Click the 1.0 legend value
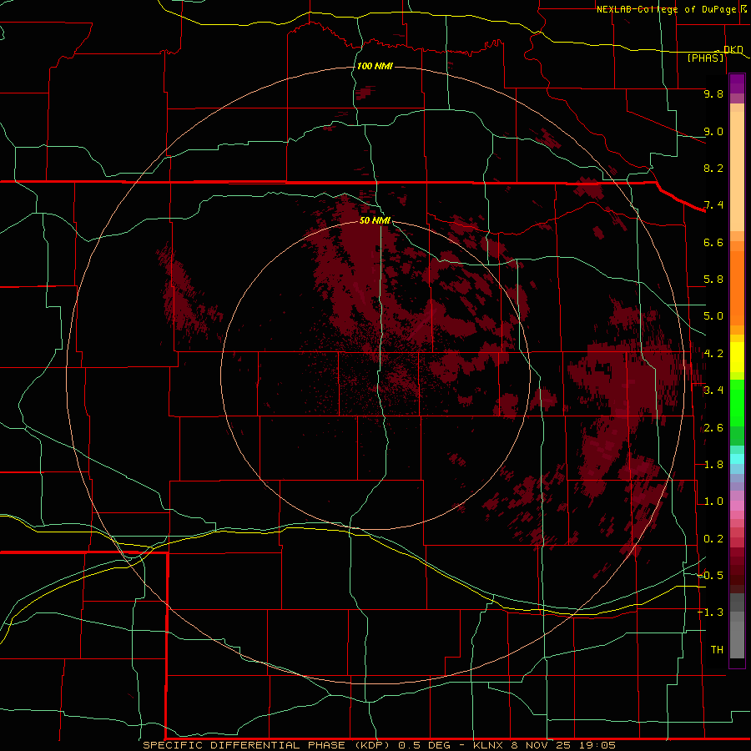The width and height of the screenshot is (751, 751). [713, 502]
